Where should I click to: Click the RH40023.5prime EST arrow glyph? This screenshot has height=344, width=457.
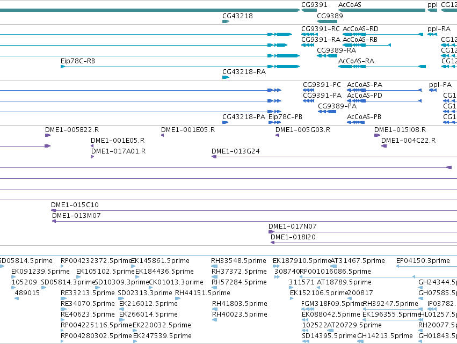point(215,320)
